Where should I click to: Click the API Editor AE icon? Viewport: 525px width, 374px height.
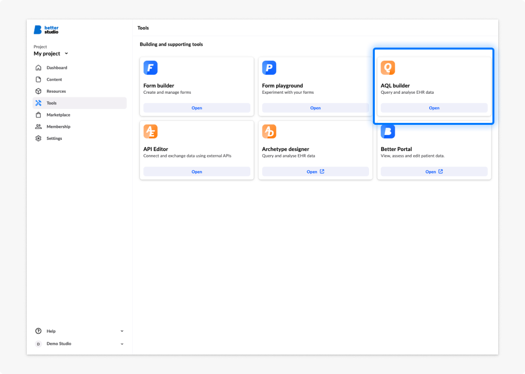(150, 132)
